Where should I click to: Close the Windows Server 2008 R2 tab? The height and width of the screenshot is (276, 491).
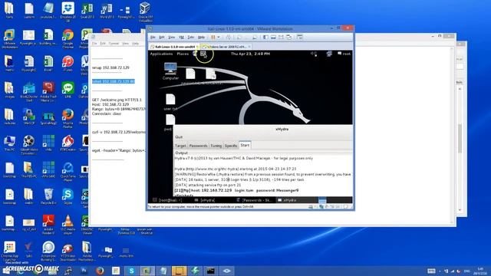(x=249, y=47)
